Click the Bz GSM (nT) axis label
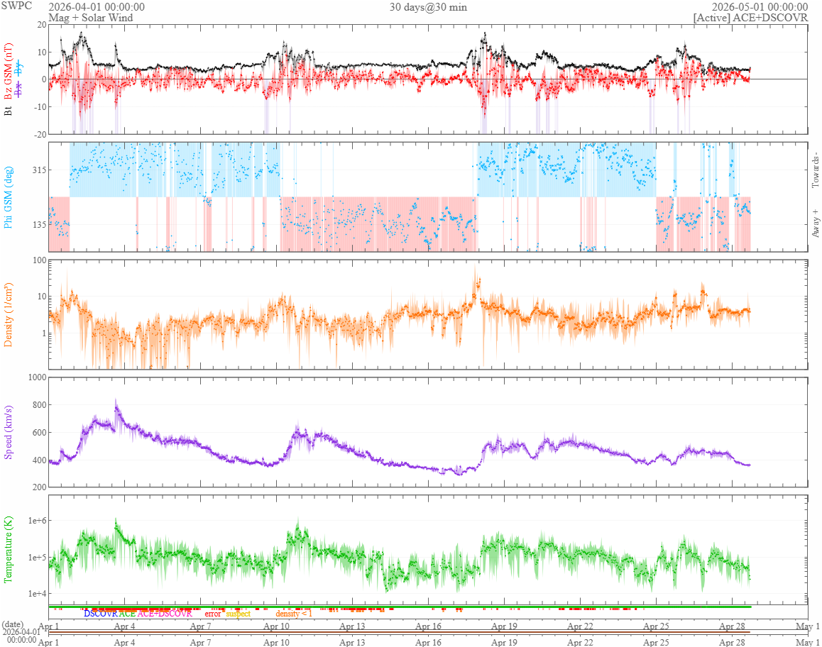The height and width of the screenshot is (647, 822). 8,72
